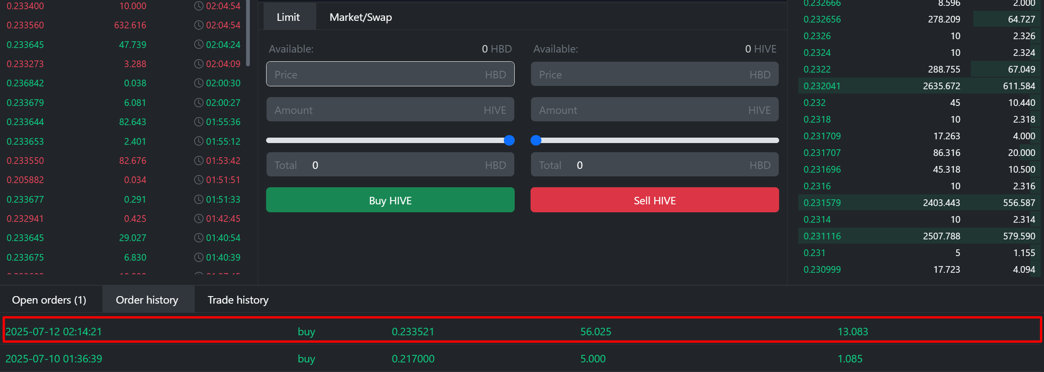Click the buy-side Total HBD field
This screenshot has height=372, width=1044.
390,165
